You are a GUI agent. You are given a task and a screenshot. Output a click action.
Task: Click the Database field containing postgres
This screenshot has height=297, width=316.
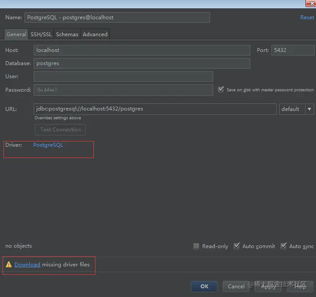tap(142, 63)
